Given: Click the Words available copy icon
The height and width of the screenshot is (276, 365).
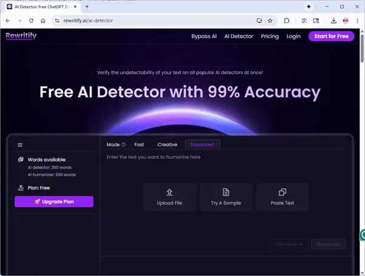Looking at the screenshot, I should pyautogui.click(x=21, y=159).
